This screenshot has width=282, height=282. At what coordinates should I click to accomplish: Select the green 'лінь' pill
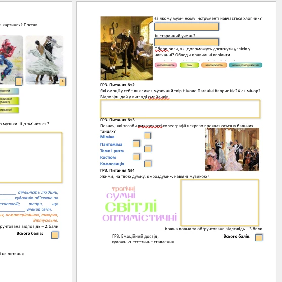[190, 65]
